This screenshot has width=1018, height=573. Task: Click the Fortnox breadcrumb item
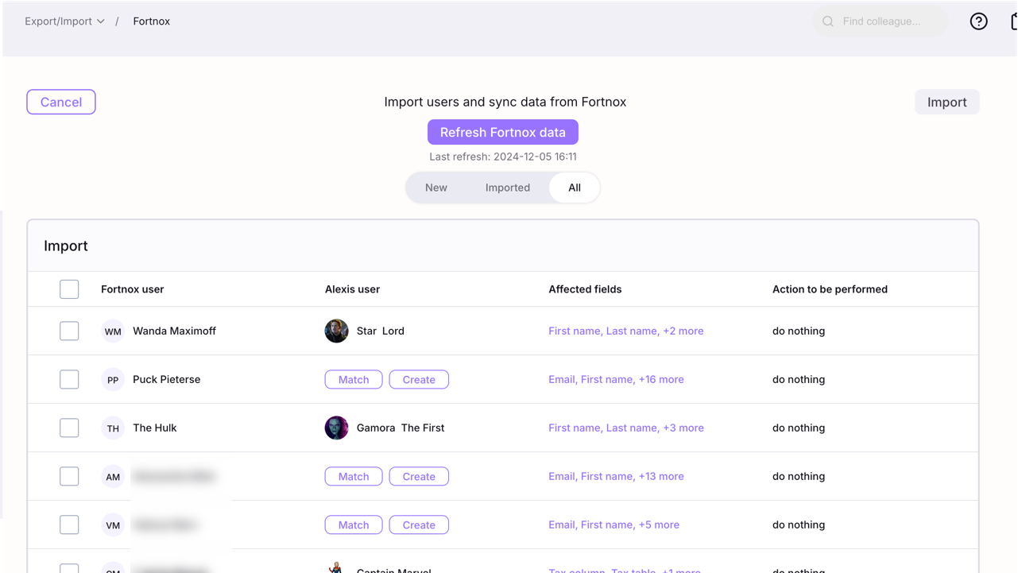(x=152, y=21)
